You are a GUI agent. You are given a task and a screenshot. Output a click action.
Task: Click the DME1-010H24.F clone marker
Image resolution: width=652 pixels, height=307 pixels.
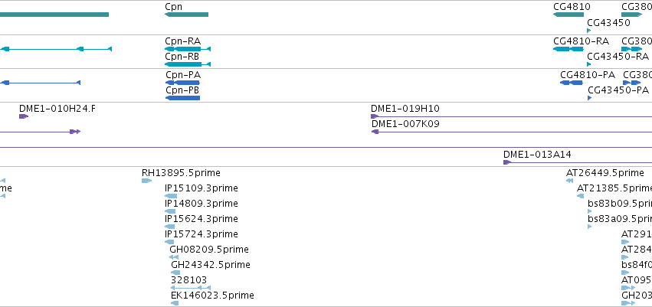[x=23, y=116]
